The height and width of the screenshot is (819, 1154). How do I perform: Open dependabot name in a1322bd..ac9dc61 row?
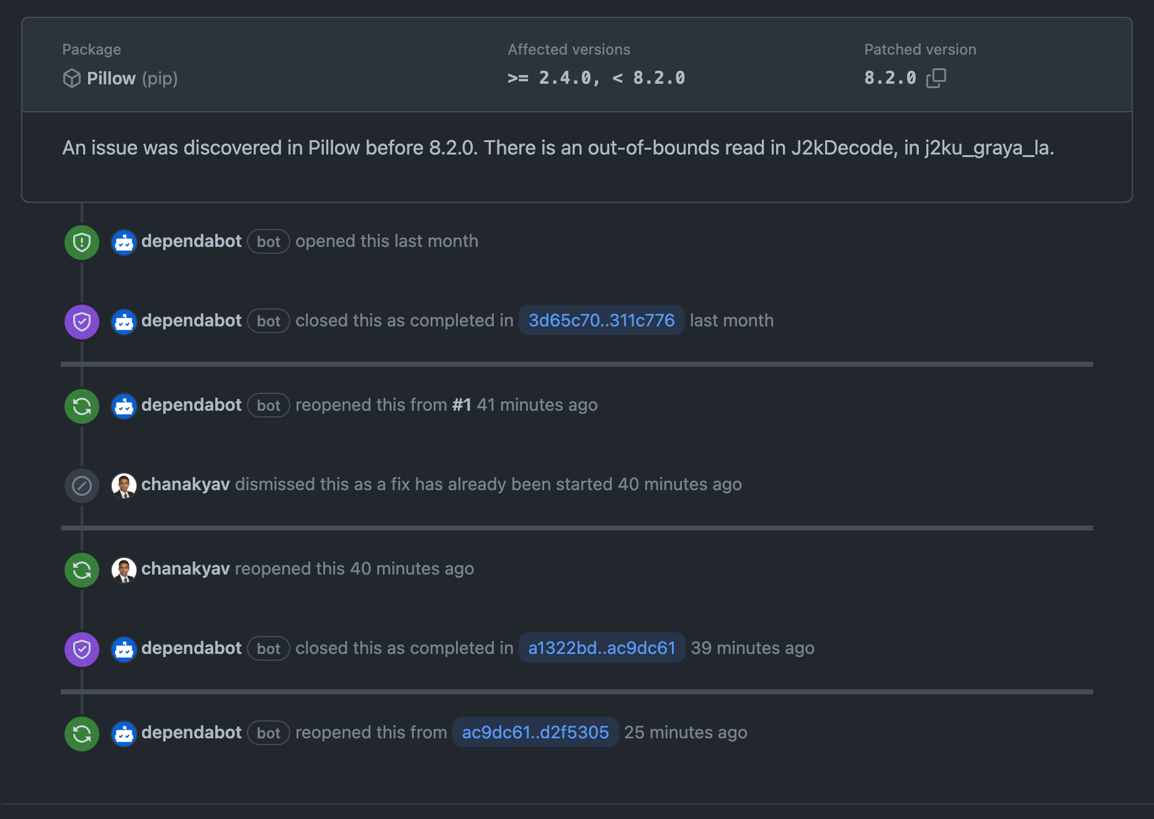[x=191, y=648]
